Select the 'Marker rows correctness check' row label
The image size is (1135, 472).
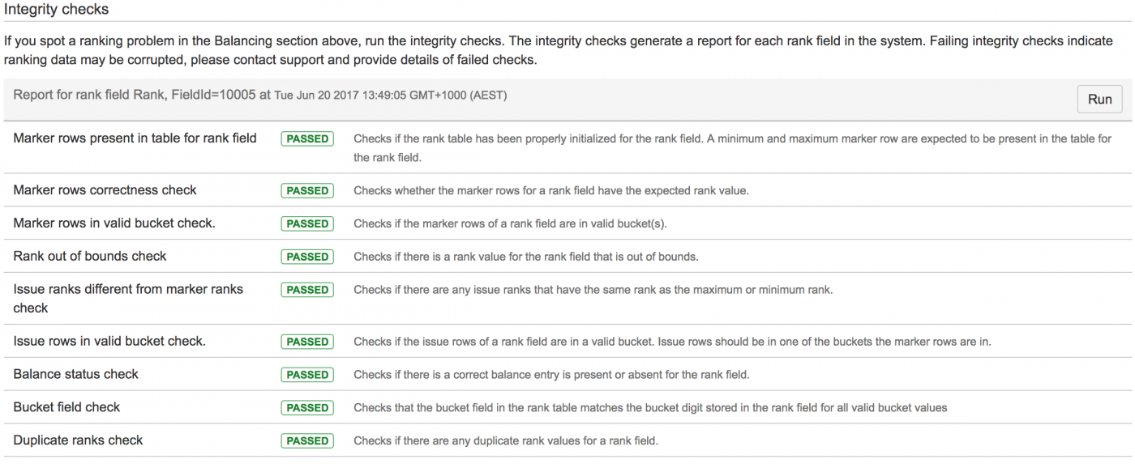tap(105, 190)
